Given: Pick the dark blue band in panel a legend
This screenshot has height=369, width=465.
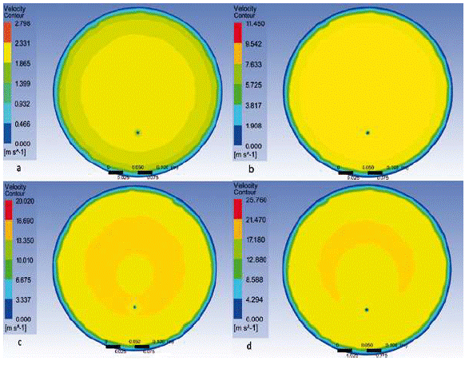Looking at the screenshot, I should tap(8, 133).
